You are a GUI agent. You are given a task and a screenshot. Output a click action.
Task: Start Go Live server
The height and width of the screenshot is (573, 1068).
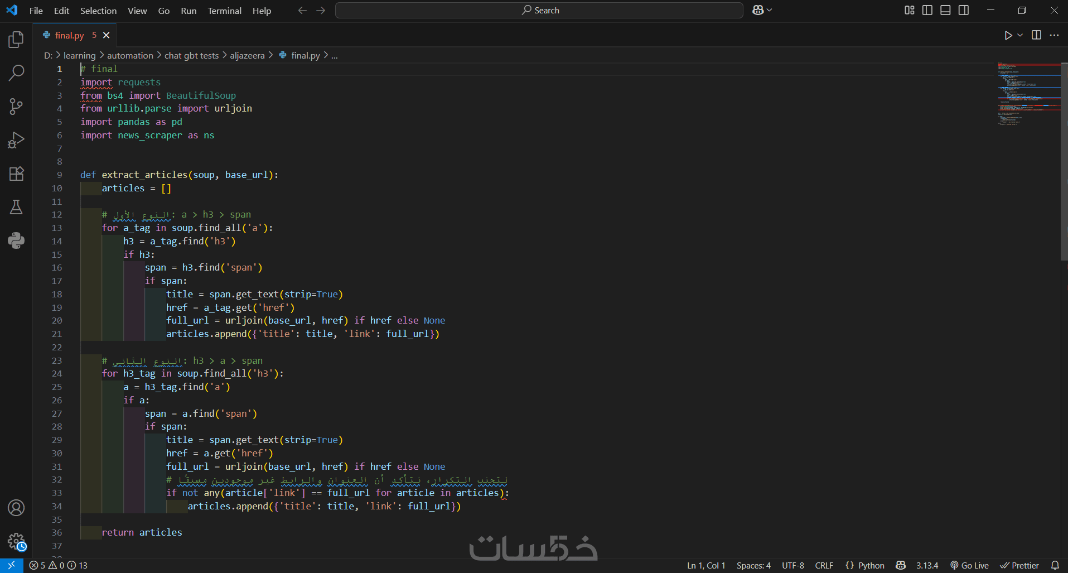(969, 565)
